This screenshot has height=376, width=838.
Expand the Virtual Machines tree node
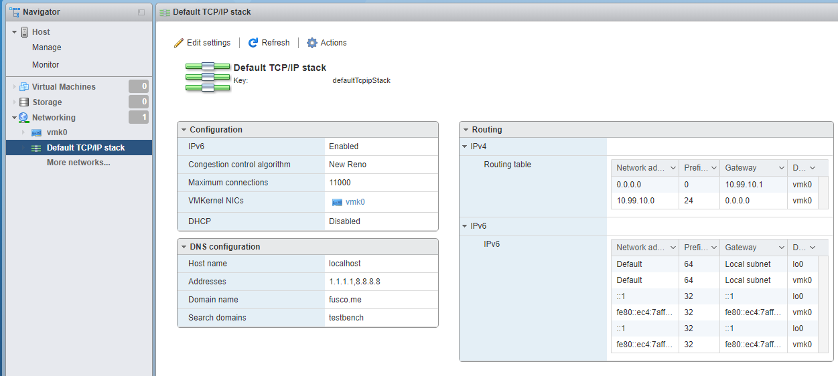[14, 87]
